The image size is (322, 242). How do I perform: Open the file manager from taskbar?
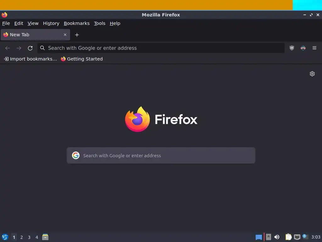(x=45, y=237)
